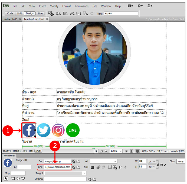Viewport: 187px width, 184px height.
Task: Click the Src point-to-file target icon
Action: [x=74, y=161]
